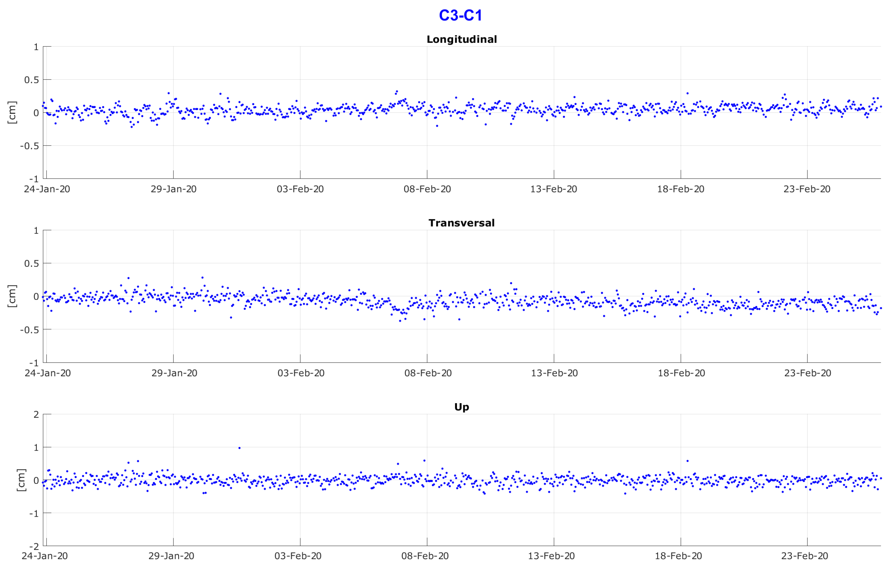Click 18-Feb-20 tick label under Up plot
The image size is (892, 573).
[x=678, y=556]
